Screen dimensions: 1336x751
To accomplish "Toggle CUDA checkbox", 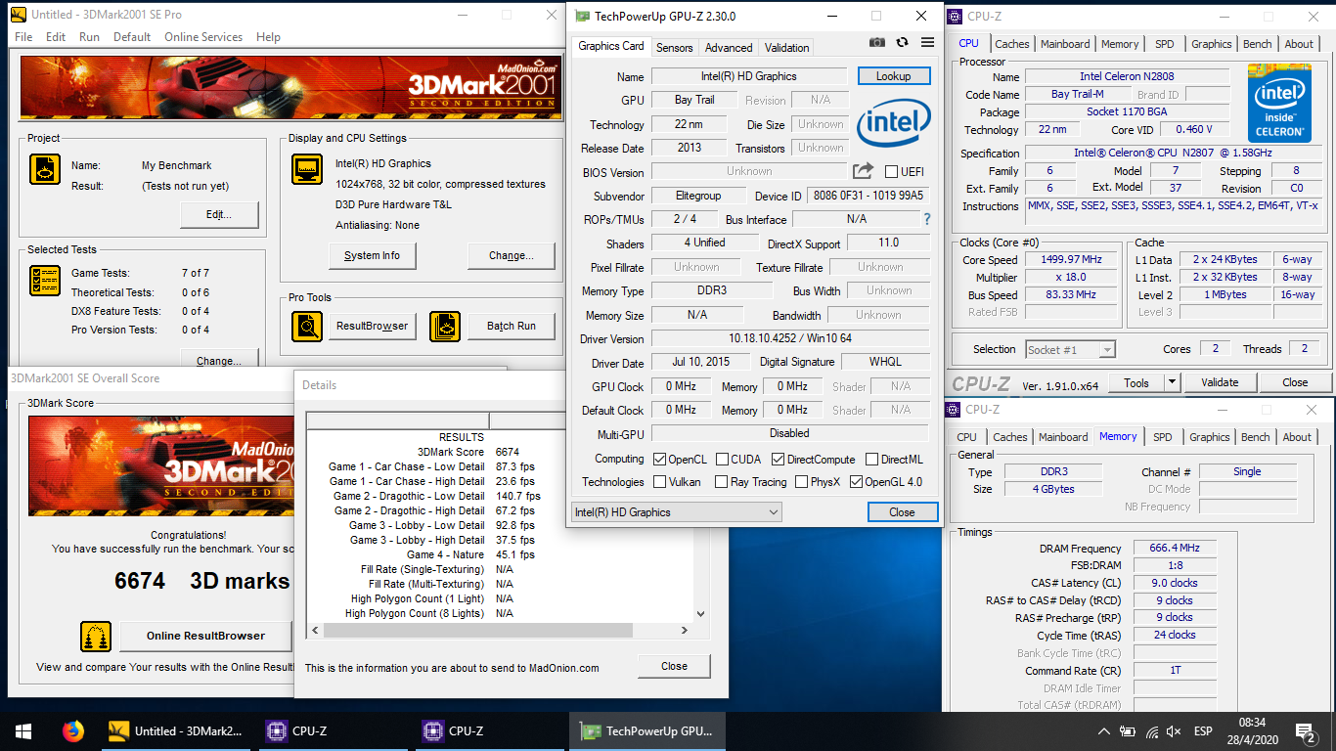I will point(722,459).
